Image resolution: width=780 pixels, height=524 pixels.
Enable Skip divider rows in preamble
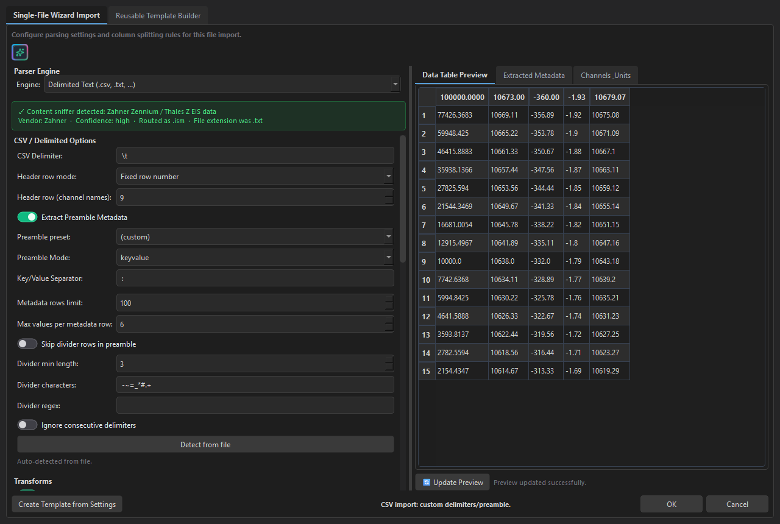27,344
